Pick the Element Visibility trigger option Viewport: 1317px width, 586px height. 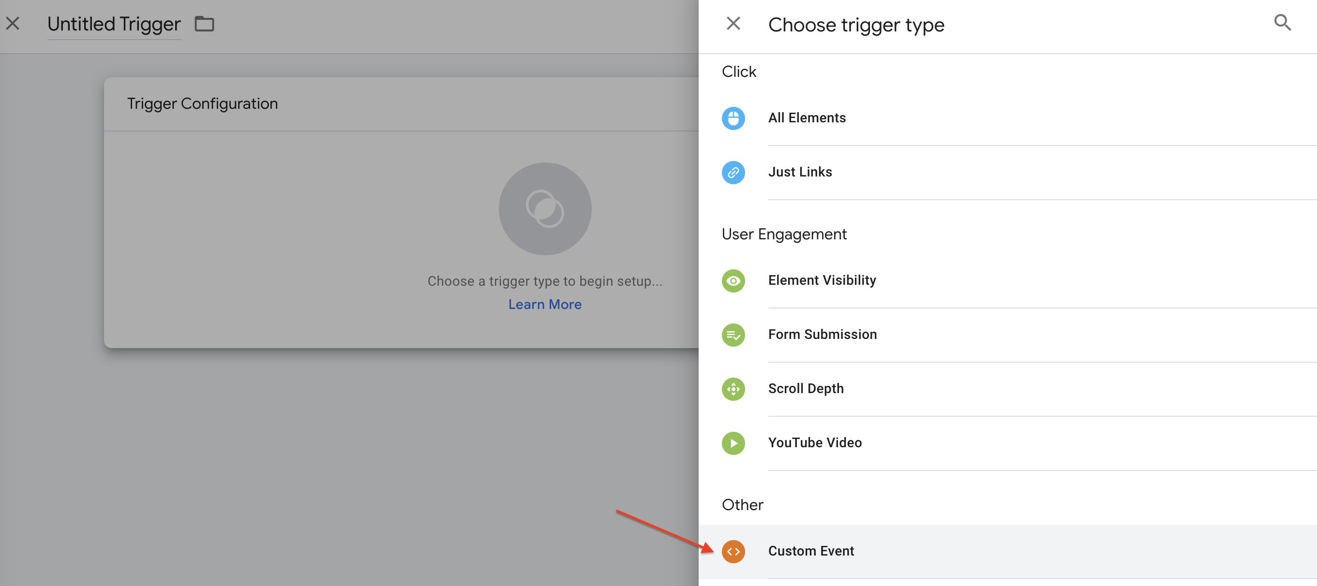tap(822, 280)
